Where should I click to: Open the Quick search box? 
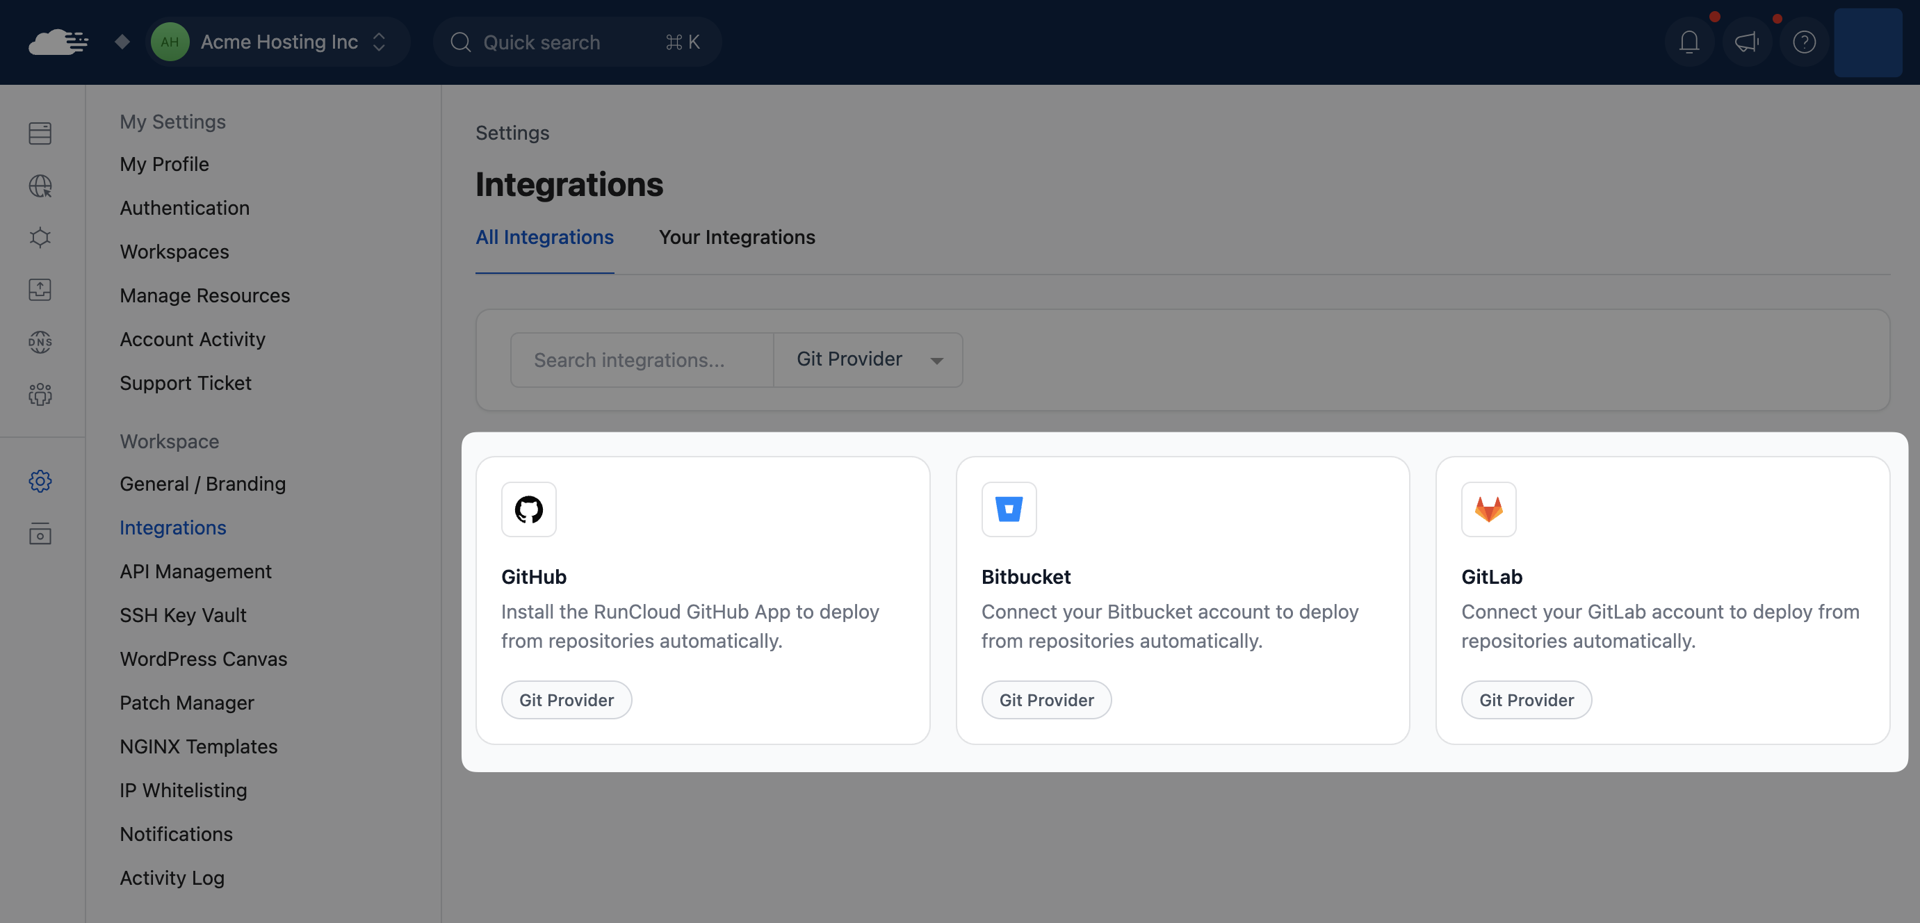576,42
